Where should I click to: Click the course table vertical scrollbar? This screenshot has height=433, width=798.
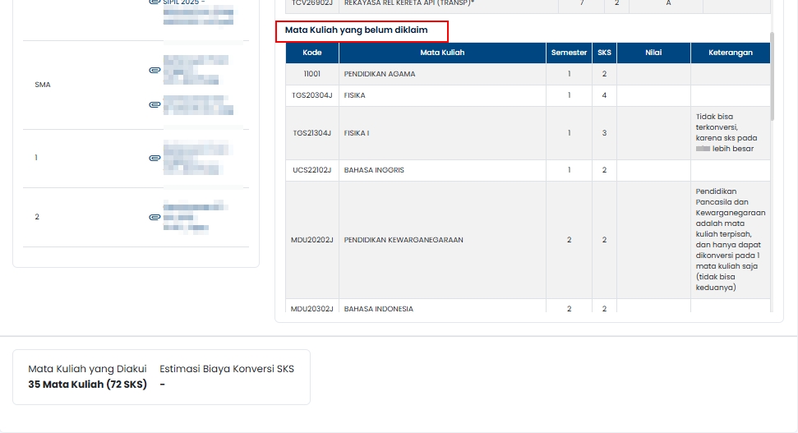[x=772, y=74]
